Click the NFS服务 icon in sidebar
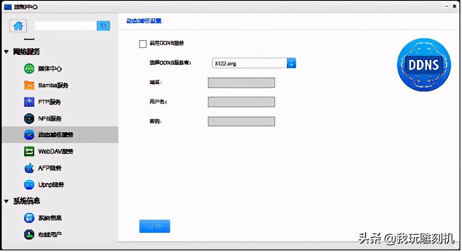The width and height of the screenshot is (462, 252). click(x=29, y=118)
